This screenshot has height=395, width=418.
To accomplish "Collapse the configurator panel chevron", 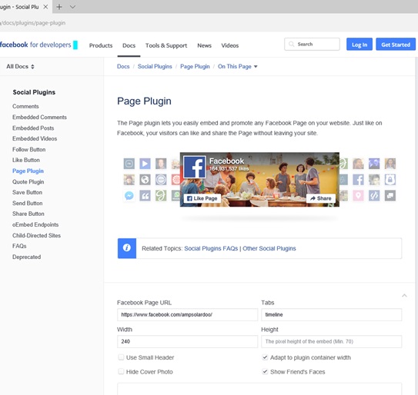I will point(404,295).
